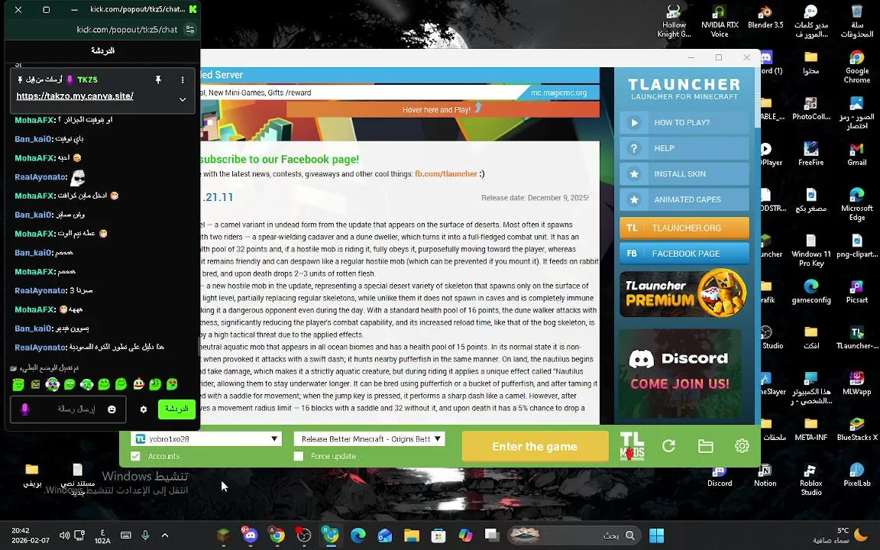Select ANIMATED CAPES in TLauncher sidebar
880x550 pixels.
tap(684, 199)
